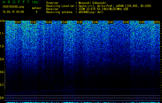Viewport: 162px width, 103px height.
Task: Click the meteor count value 0
Action: [x=37, y=12]
